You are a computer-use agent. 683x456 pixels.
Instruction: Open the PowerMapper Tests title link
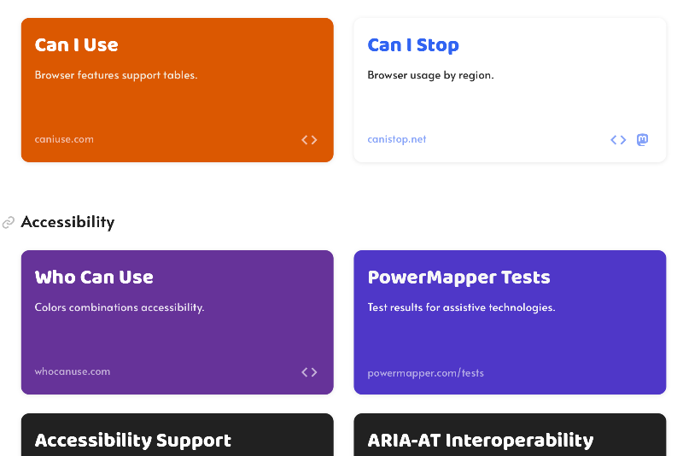tap(458, 278)
